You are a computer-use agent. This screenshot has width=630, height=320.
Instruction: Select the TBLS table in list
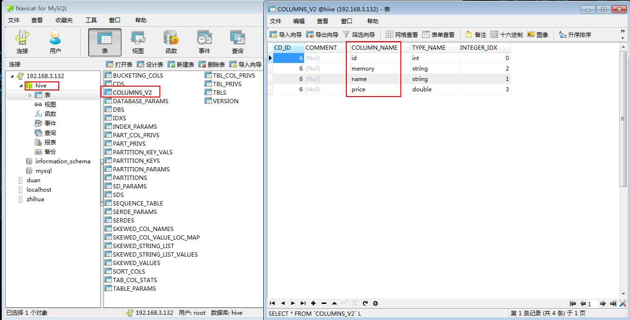coord(219,92)
